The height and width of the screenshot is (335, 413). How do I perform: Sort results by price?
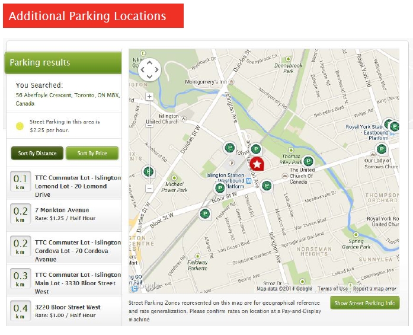tap(92, 153)
